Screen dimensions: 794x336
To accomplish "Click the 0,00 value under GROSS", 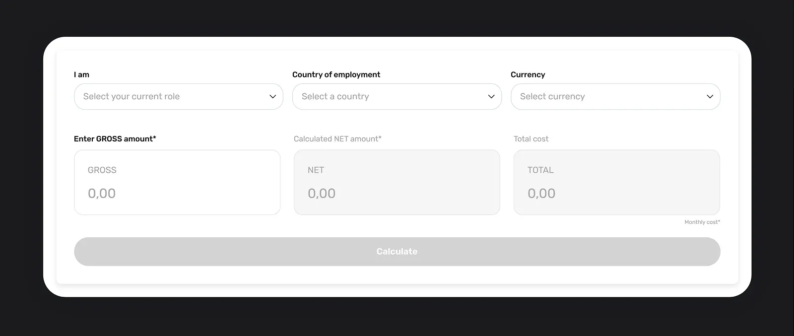I will point(102,194).
